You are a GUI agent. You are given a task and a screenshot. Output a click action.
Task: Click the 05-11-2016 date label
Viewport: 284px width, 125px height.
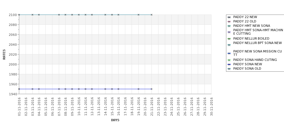(x=46, y=107)
